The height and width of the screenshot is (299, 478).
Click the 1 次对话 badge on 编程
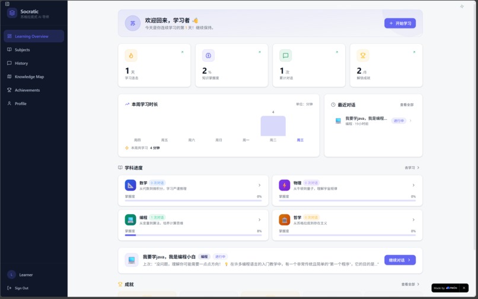coord(158,218)
